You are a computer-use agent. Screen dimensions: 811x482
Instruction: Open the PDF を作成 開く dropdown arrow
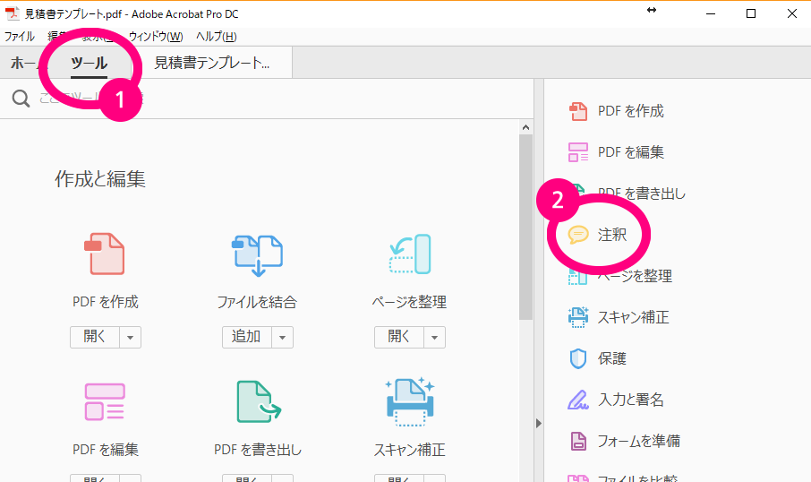(131, 338)
